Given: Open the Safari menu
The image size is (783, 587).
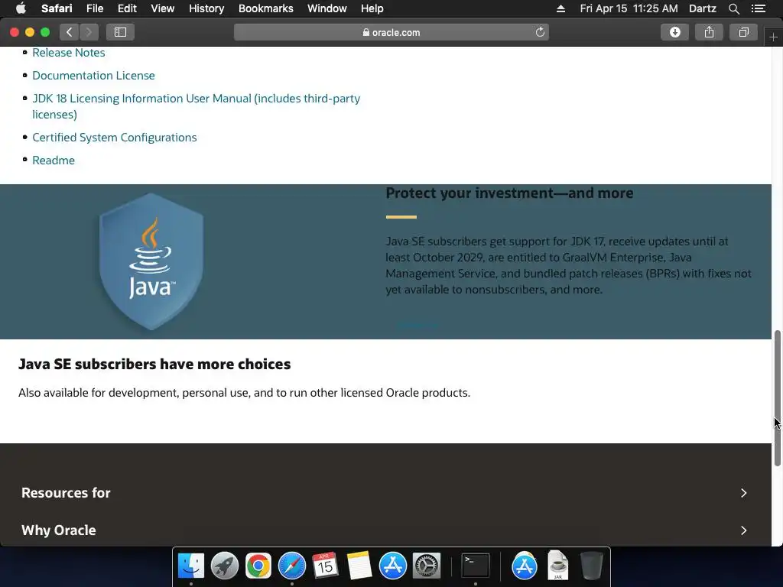Looking at the screenshot, I should click(57, 8).
